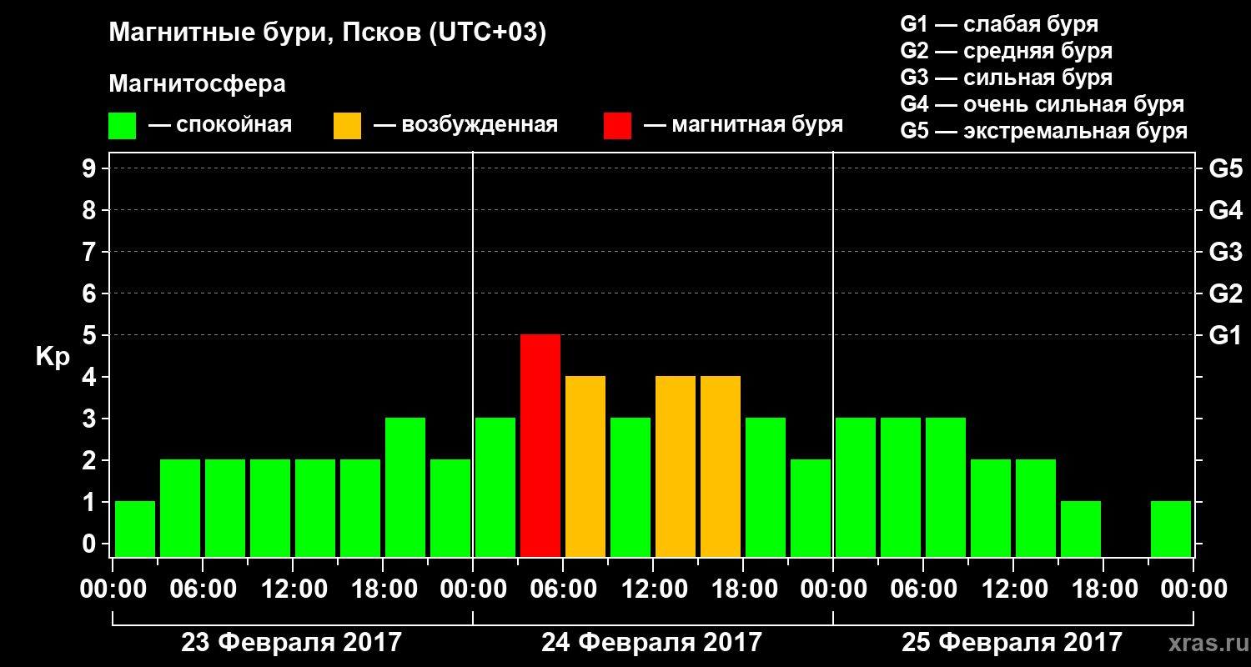Click the 'G1 — слабая буря' legend line
This screenshot has width=1251, height=667.
999,24
